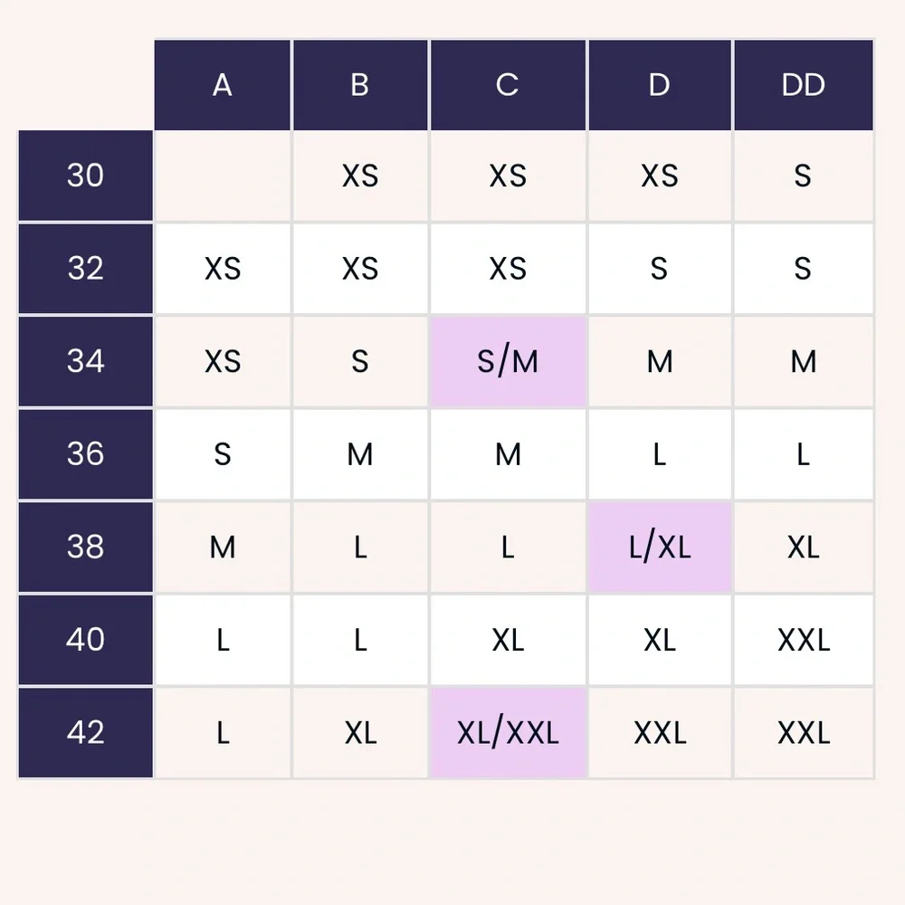Select the DD cup column header
Viewport: 905px width, 905px height.
803,85
